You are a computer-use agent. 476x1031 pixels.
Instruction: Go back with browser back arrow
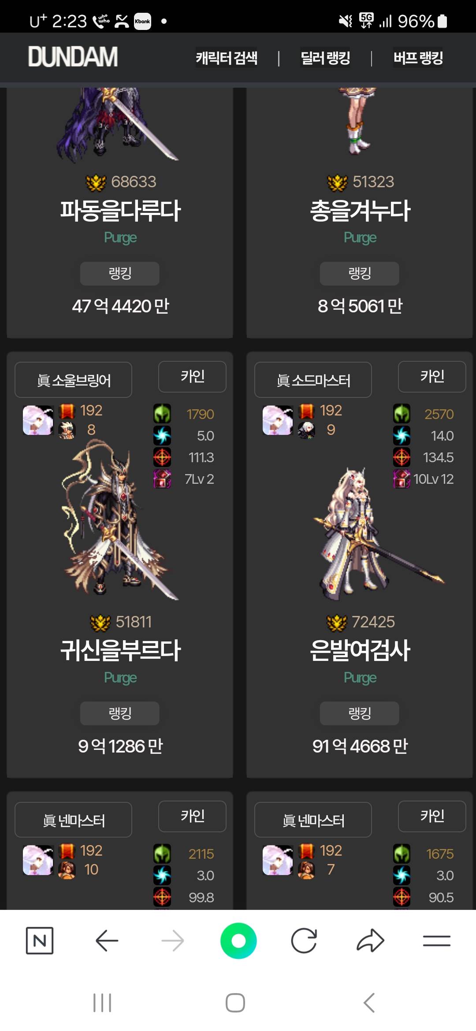point(107,941)
